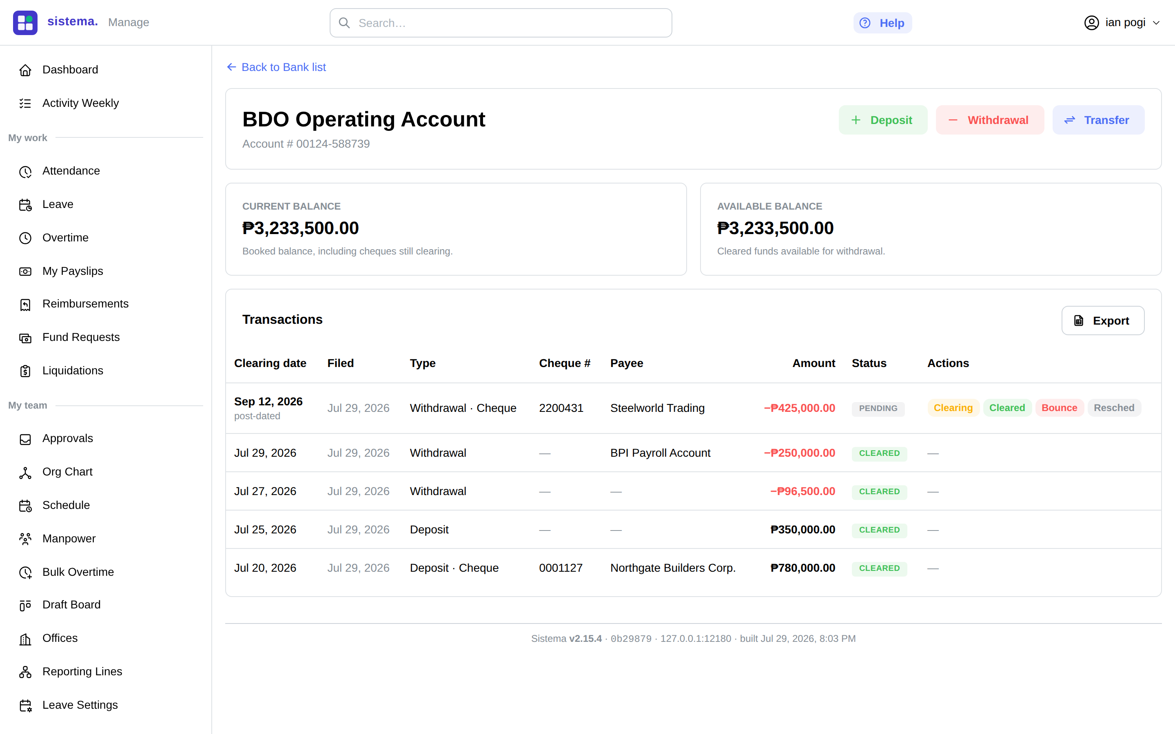This screenshot has height=734, width=1175.
Task: Click the Amount column header
Action: 814,363
